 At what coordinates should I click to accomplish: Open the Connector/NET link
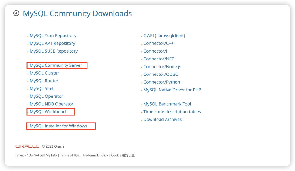(x=159, y=59)
